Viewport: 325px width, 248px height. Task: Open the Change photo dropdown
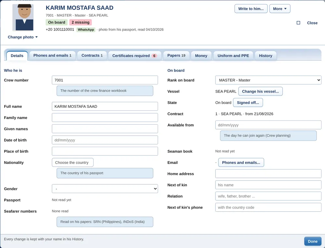coord(23,37)
